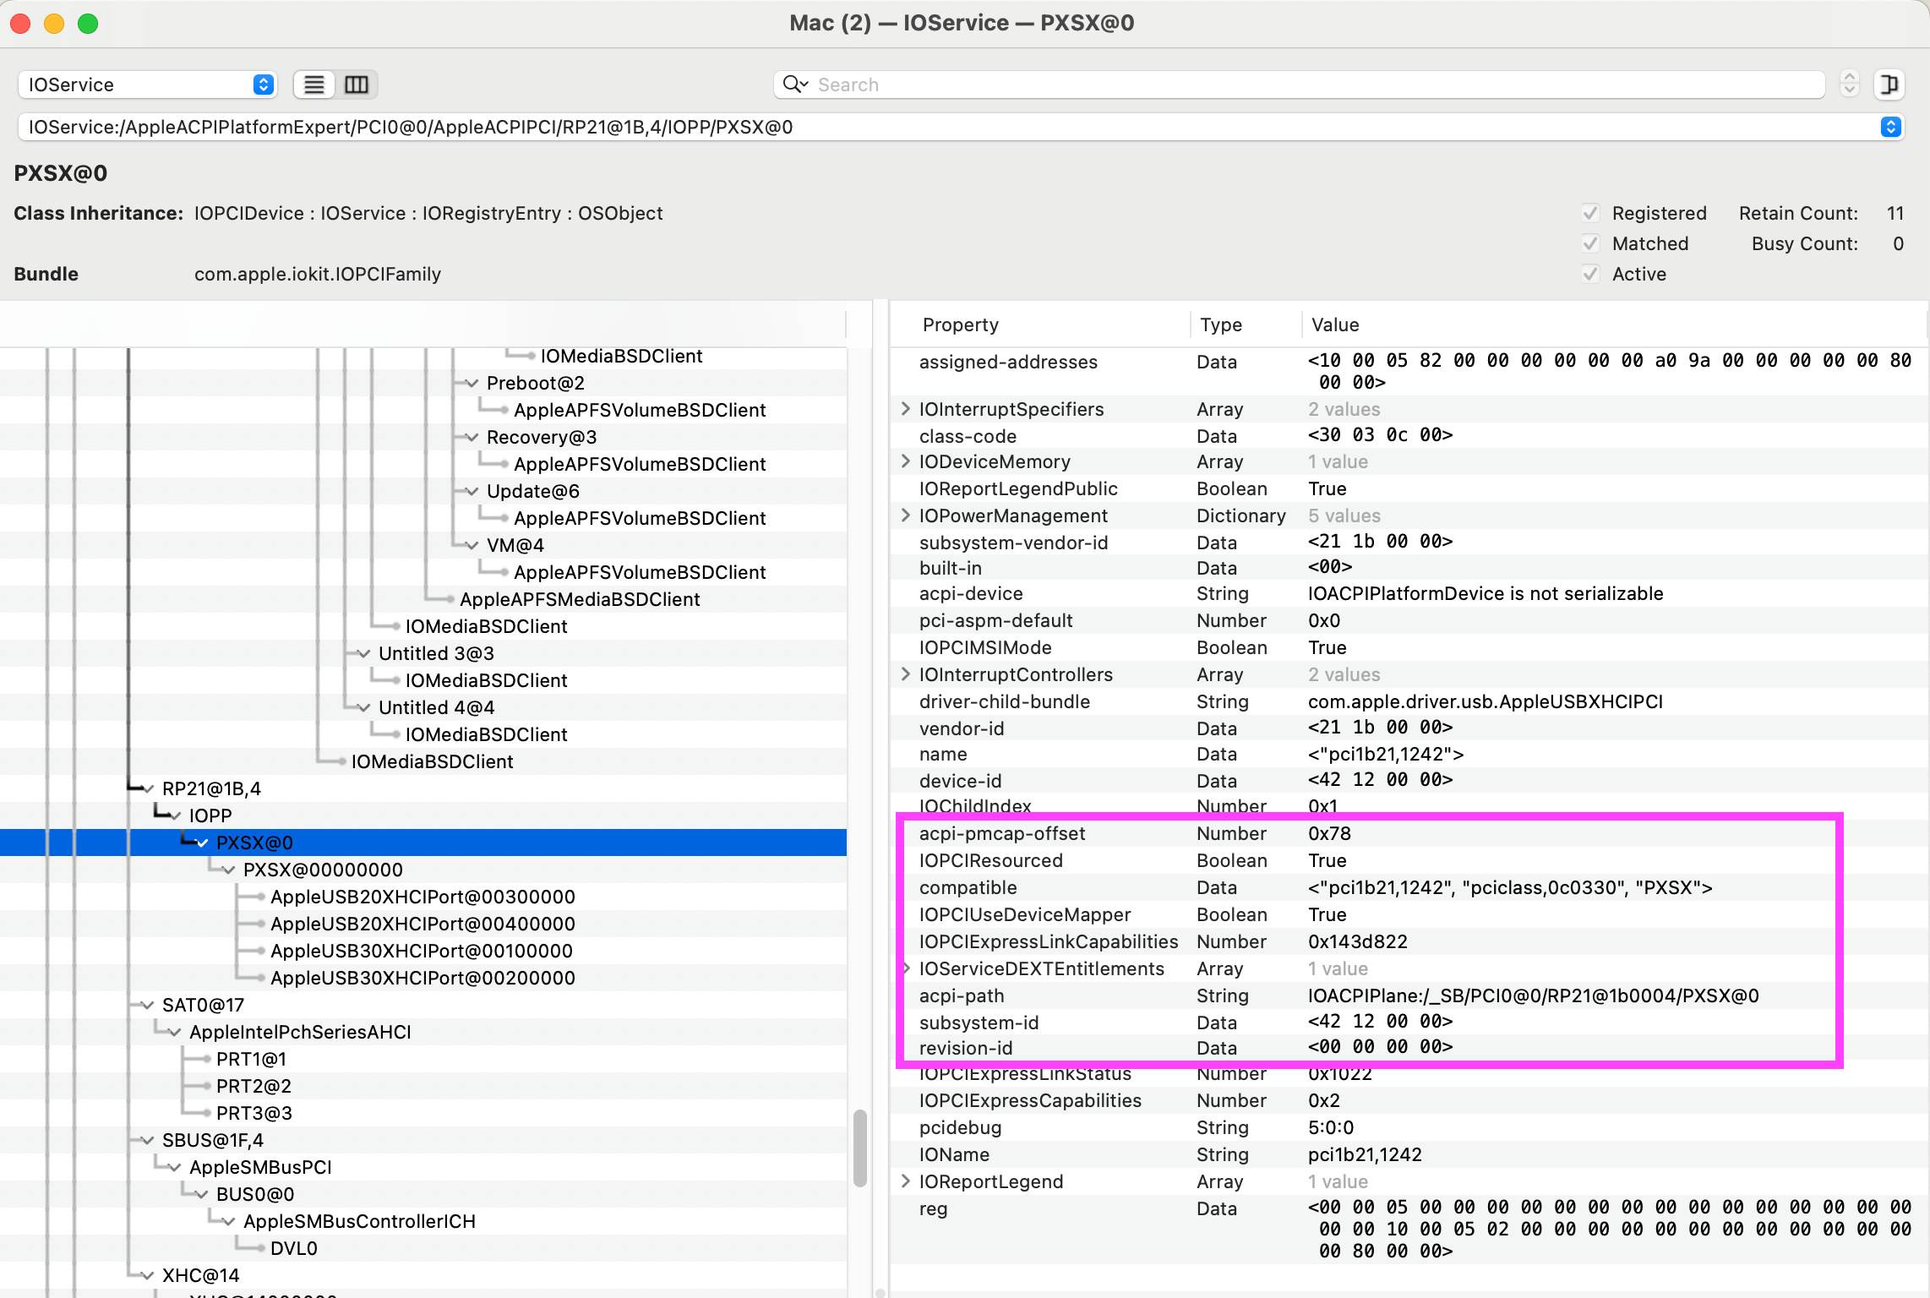
Task: Select the IOName property row
Action: (x=1409, y=1154)
